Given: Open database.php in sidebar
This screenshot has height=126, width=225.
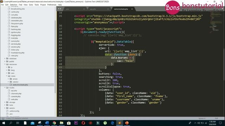Looking at the screenshot, I should pos(16,18).
